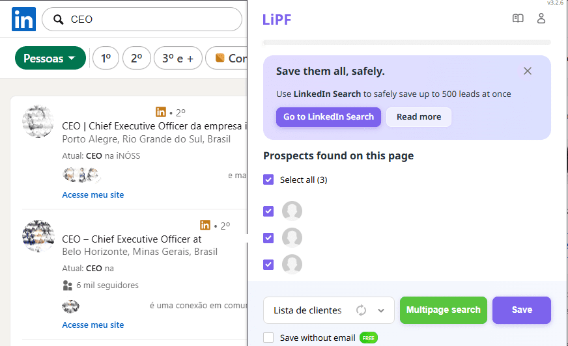Open the LiPF user account icon
The width and height of the screenshot is (568, 346).
pos(541,19)
